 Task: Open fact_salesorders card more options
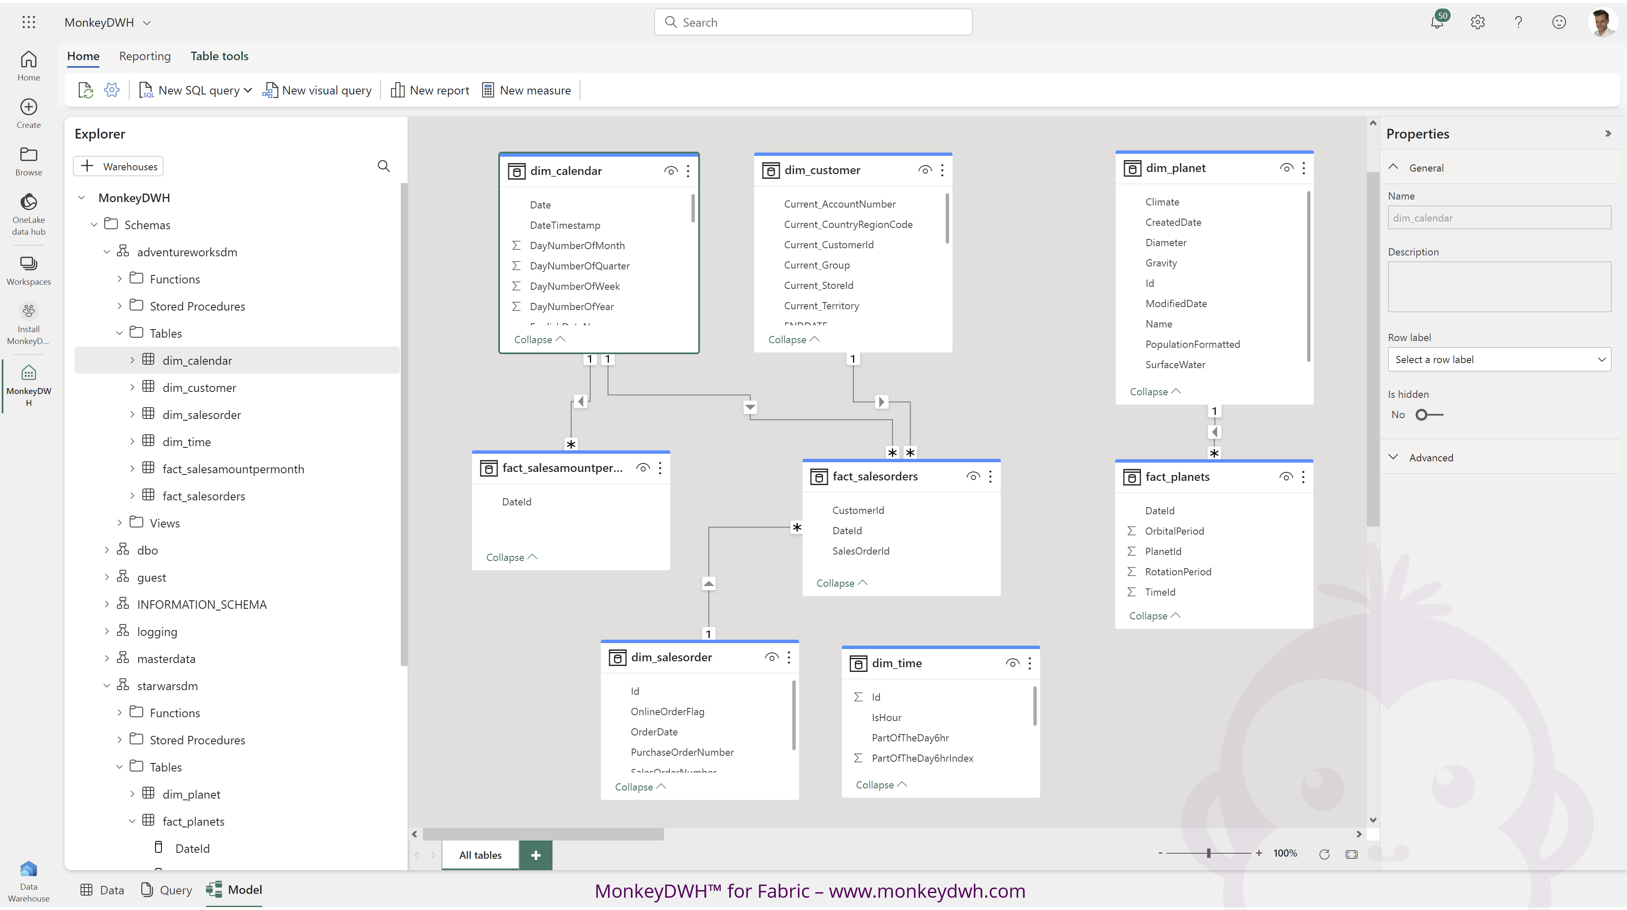click(x=990, y=476)
